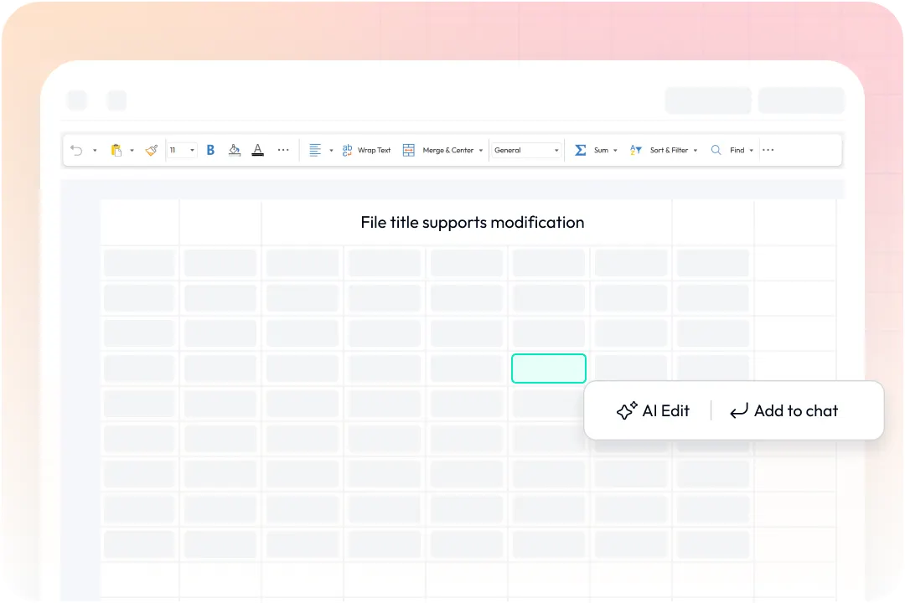
Task: Open the toolbar overflow ellipsis menu
Action: coord(768,151)
